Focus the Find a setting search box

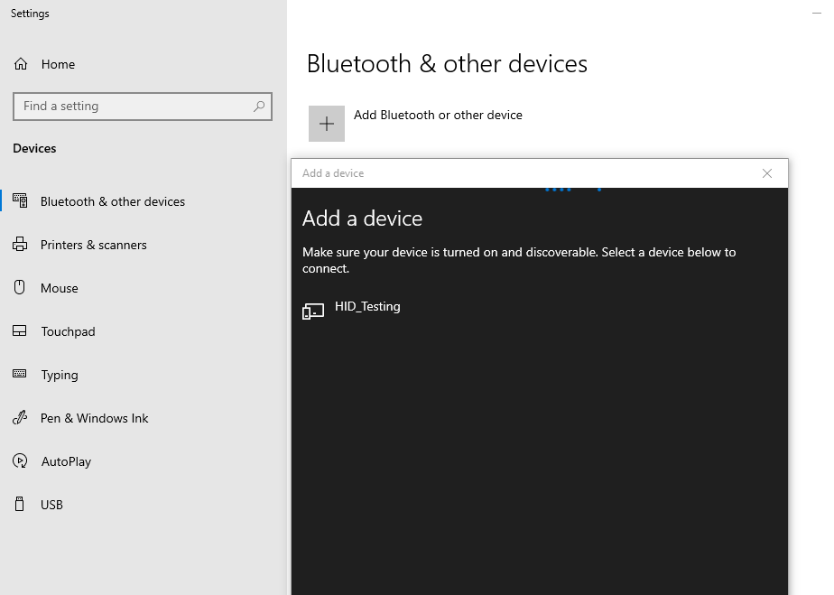(143, 107)
